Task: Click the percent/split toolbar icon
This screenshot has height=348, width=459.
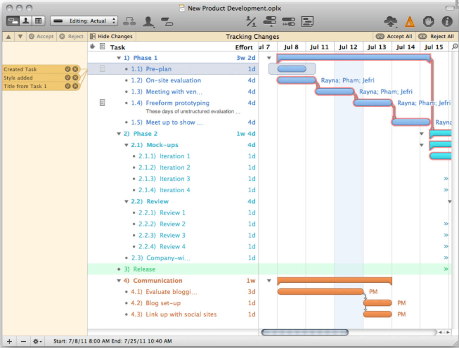Action: (x=251, y=21)
